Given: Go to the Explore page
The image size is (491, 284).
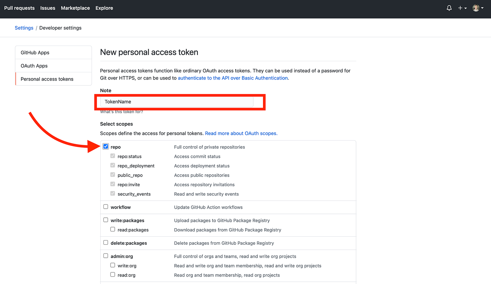Looking at the screenshot, I should point(104,8).
